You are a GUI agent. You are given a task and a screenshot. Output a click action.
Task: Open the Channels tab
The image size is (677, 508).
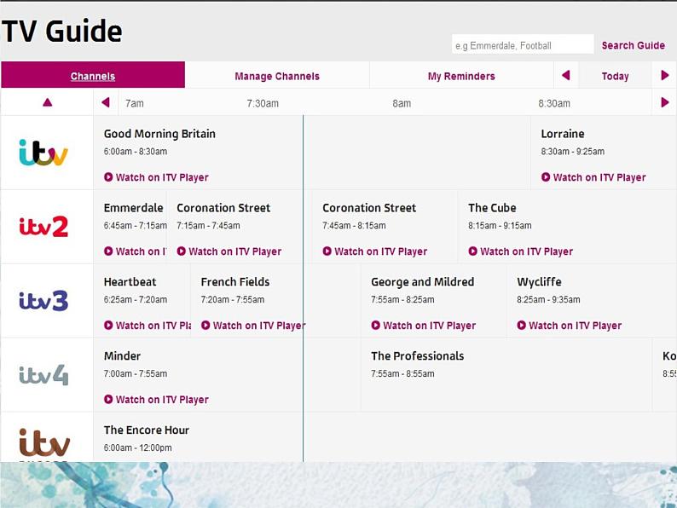click(x=93, y=75)
